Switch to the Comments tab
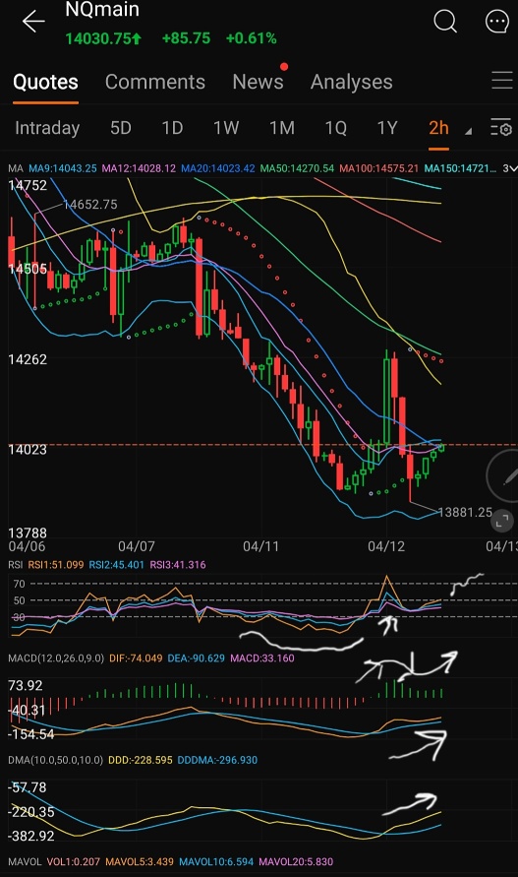This screenshot has height=877, width=518. coord(154,82)
